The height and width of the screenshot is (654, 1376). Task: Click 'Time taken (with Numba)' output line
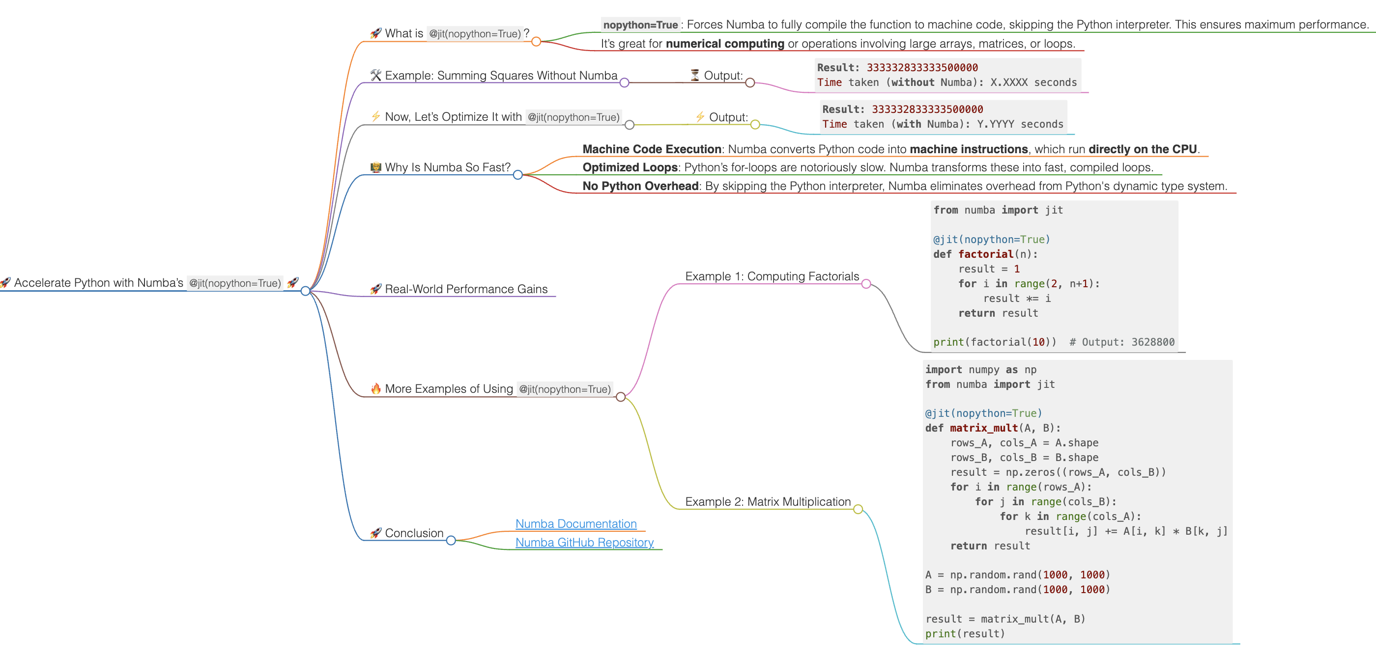point(942,124)
